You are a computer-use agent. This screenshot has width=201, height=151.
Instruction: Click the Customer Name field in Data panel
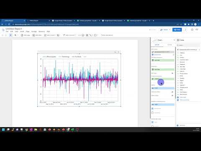click(x=184, y=60)
